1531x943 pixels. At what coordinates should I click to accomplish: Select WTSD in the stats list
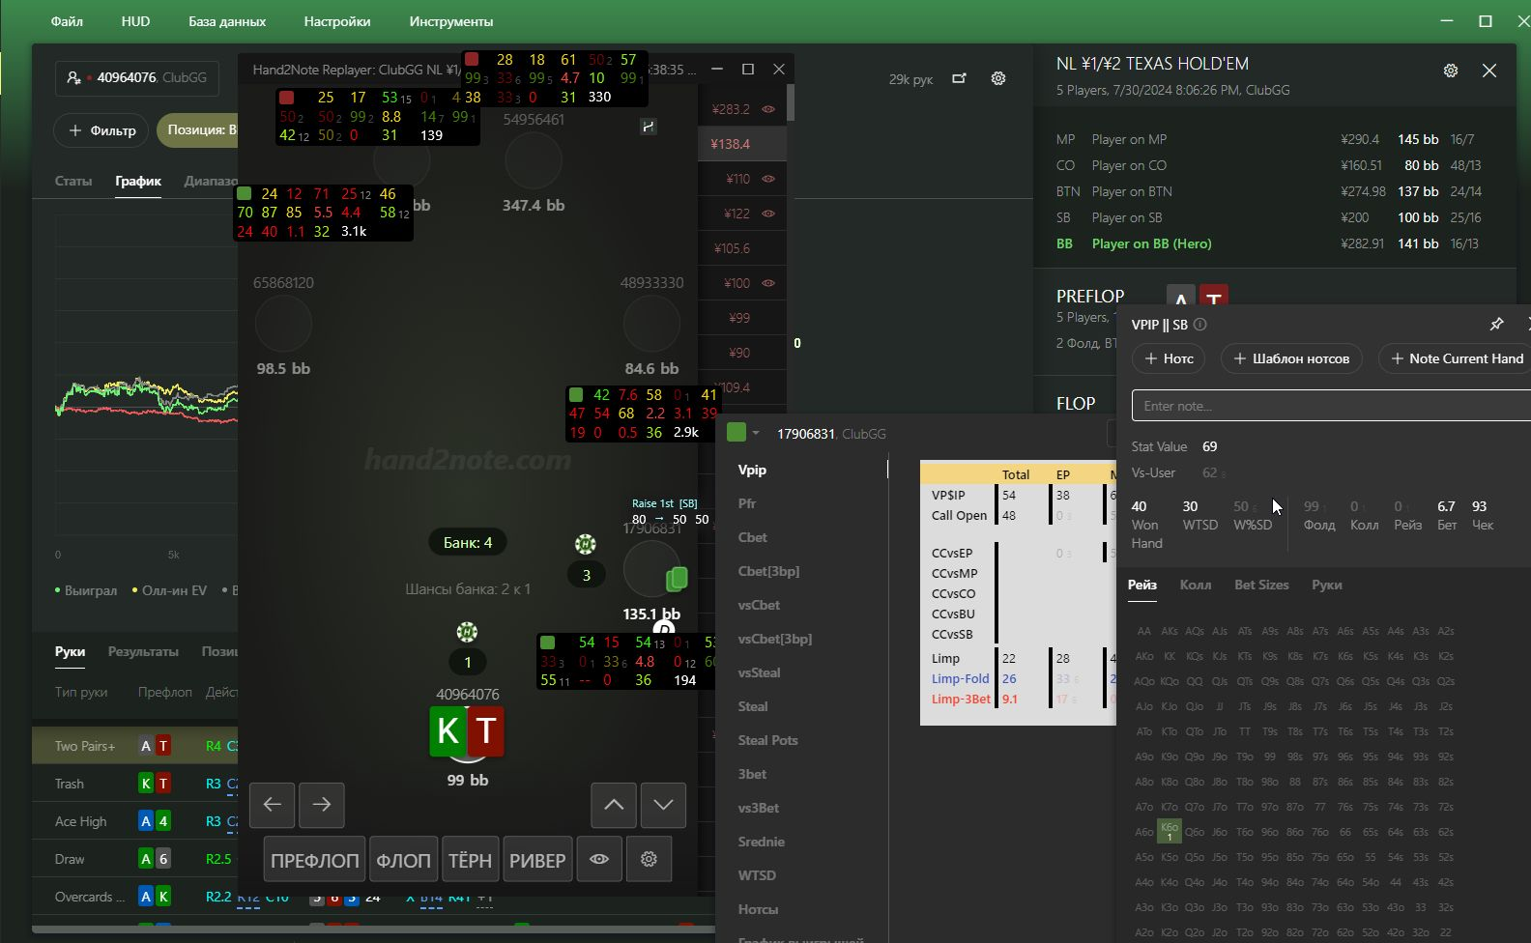click(757, 875)
